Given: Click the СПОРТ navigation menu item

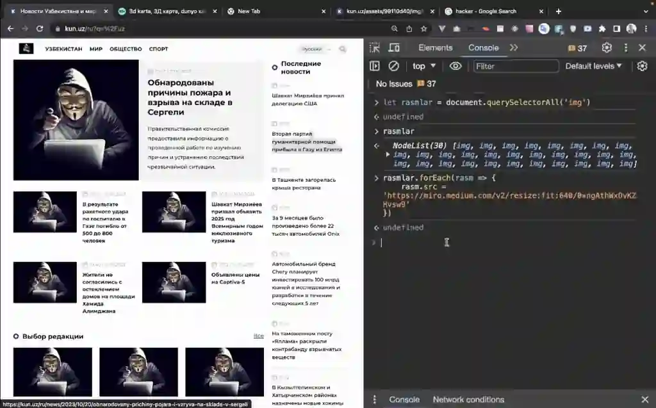Looking at the screenshot, I should (x=158, y=49).
